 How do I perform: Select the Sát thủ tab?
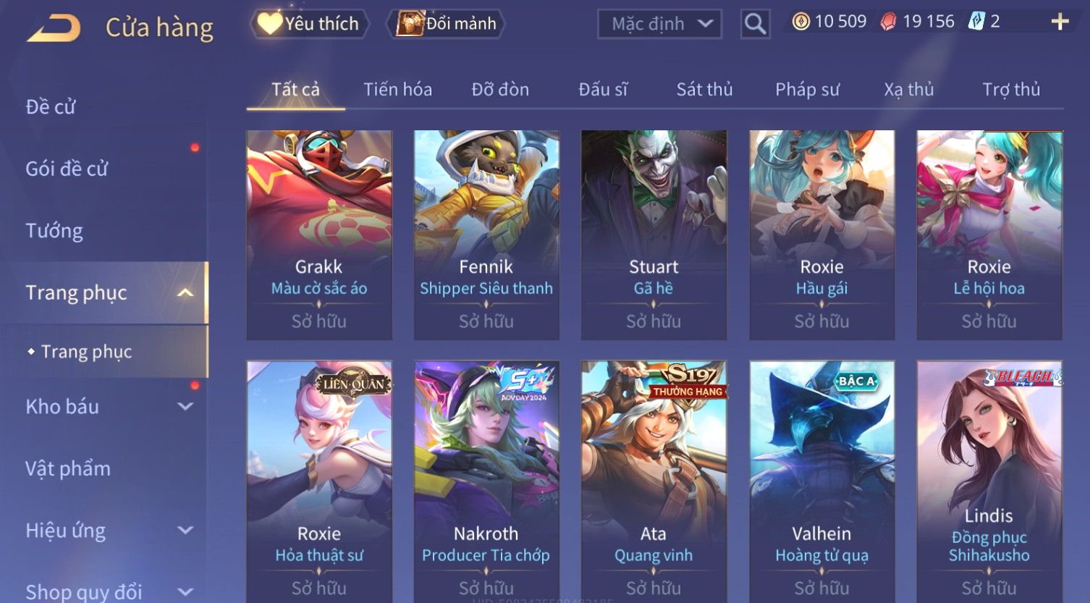[704, 90]
